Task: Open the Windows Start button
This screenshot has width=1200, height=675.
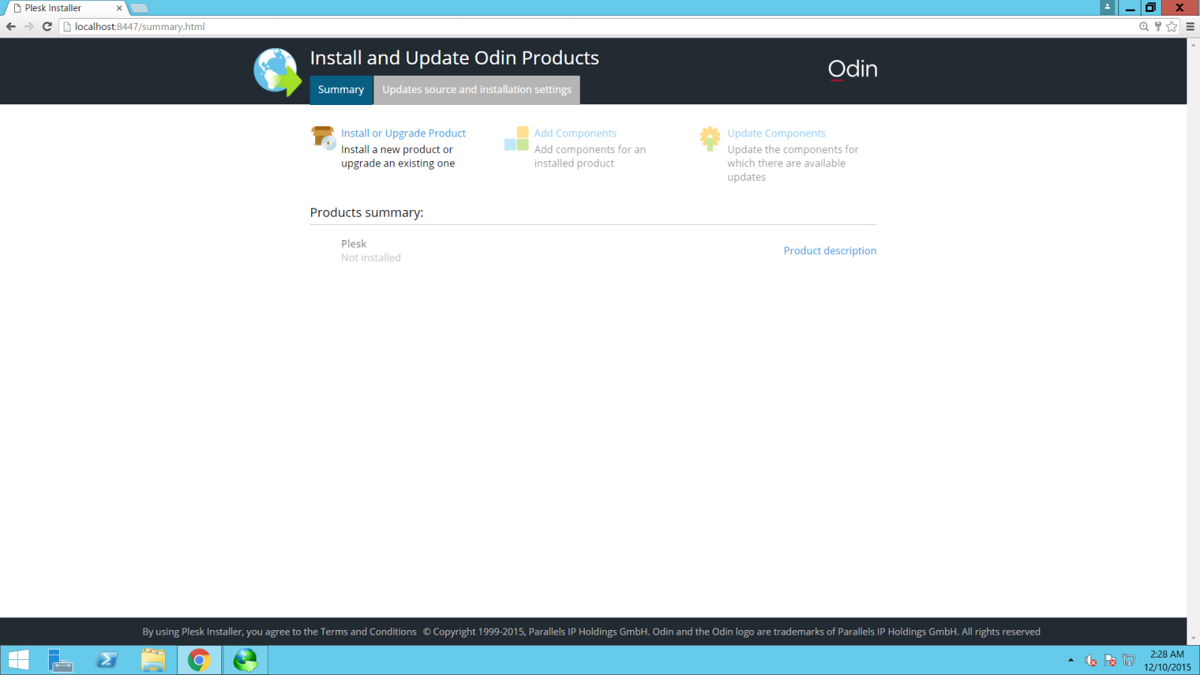Action: pos(19,660)
